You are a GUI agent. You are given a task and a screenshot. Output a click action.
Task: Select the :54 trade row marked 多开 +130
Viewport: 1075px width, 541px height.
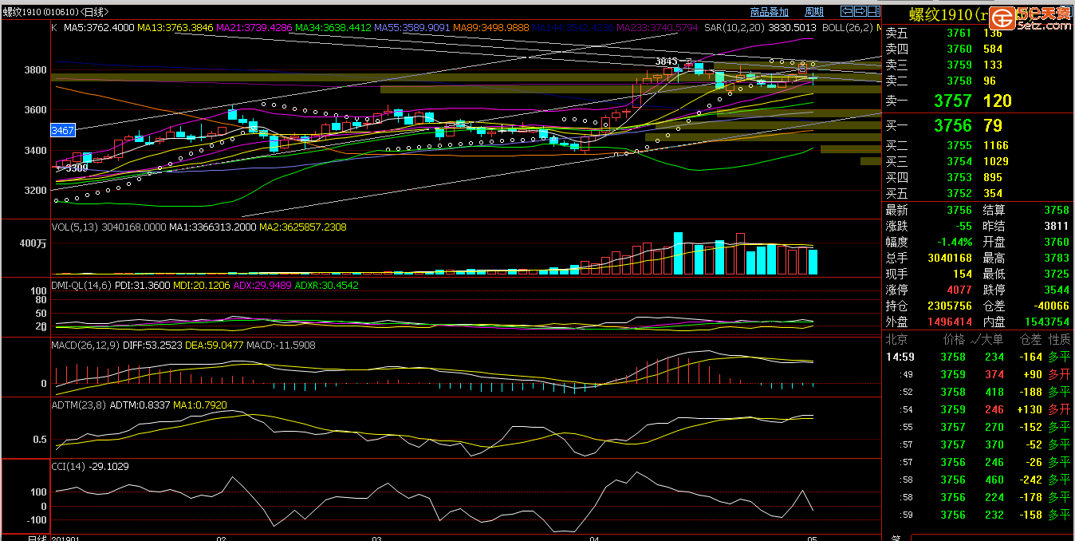click(x=979, y=409)
